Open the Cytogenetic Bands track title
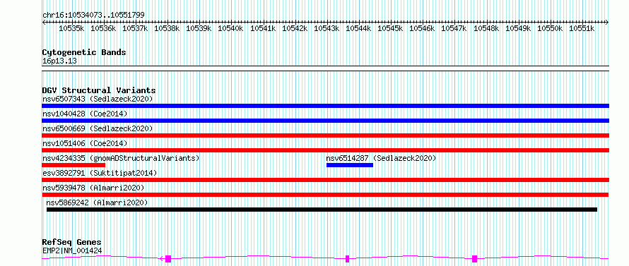This screenshot has width=629, height=266. pos(84,52)
